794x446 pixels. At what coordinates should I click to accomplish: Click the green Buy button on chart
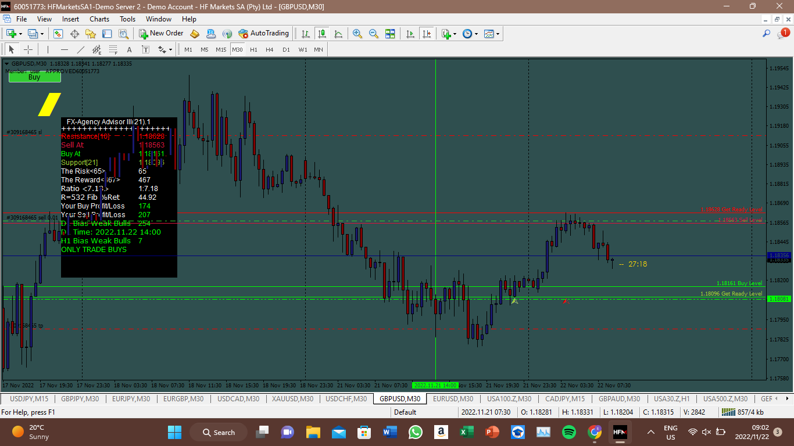click(34, 77)
